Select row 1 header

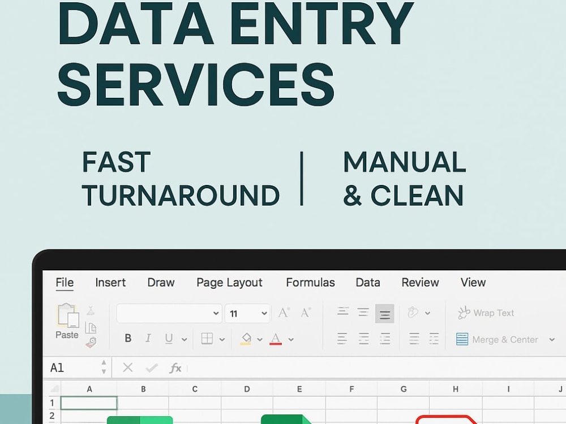click(53, 403)
